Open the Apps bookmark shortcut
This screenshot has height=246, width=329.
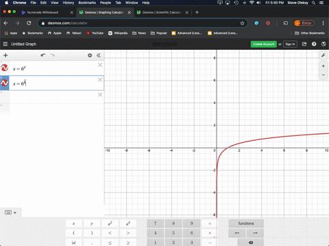[11, 33]
